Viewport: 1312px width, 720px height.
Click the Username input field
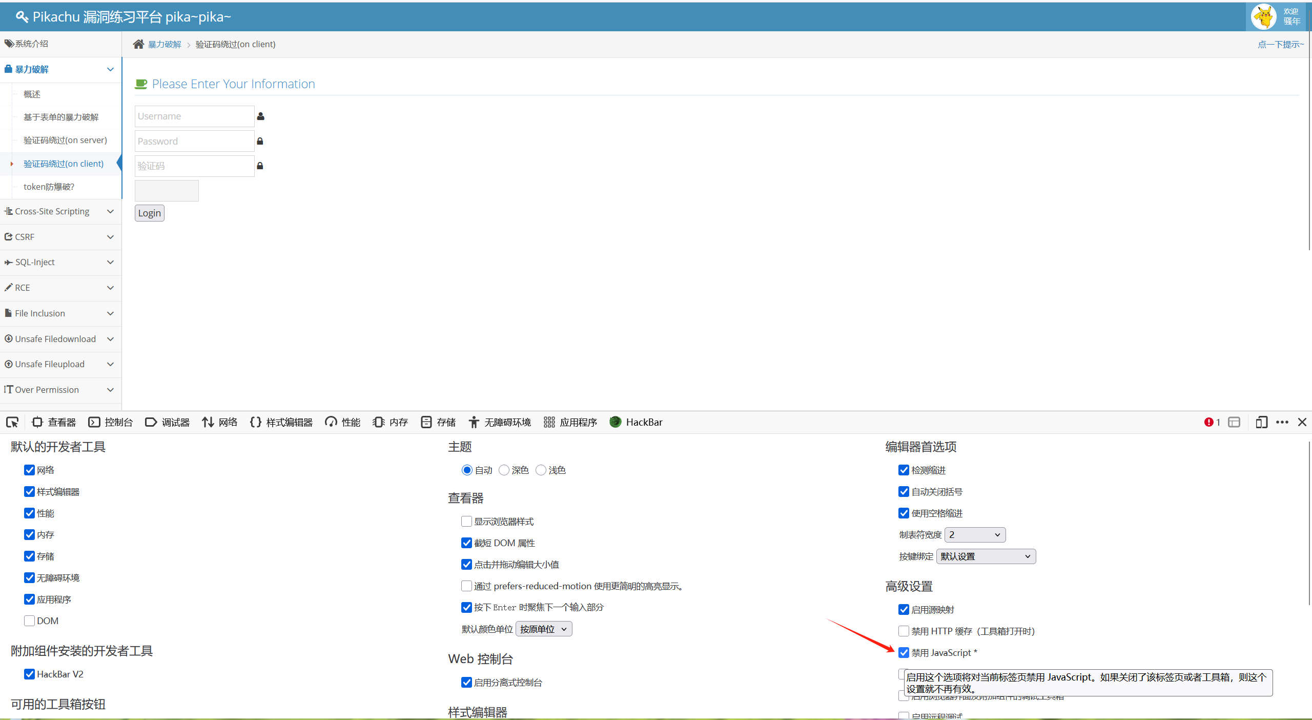click(x=194, y=116)
